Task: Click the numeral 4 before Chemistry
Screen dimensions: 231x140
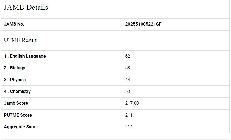Action: coord(5,92)
